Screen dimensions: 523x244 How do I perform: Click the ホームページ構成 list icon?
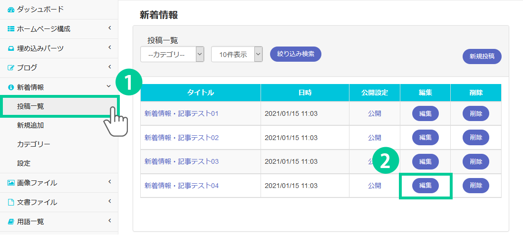pos(11,29)
